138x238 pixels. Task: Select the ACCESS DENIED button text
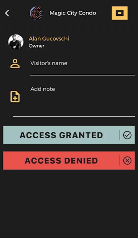tap(61, 161)
